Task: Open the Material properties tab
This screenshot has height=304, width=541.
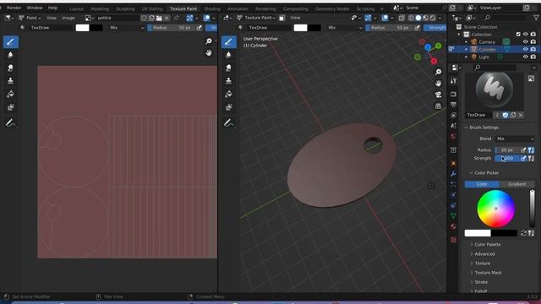Action: click(453, 226)
